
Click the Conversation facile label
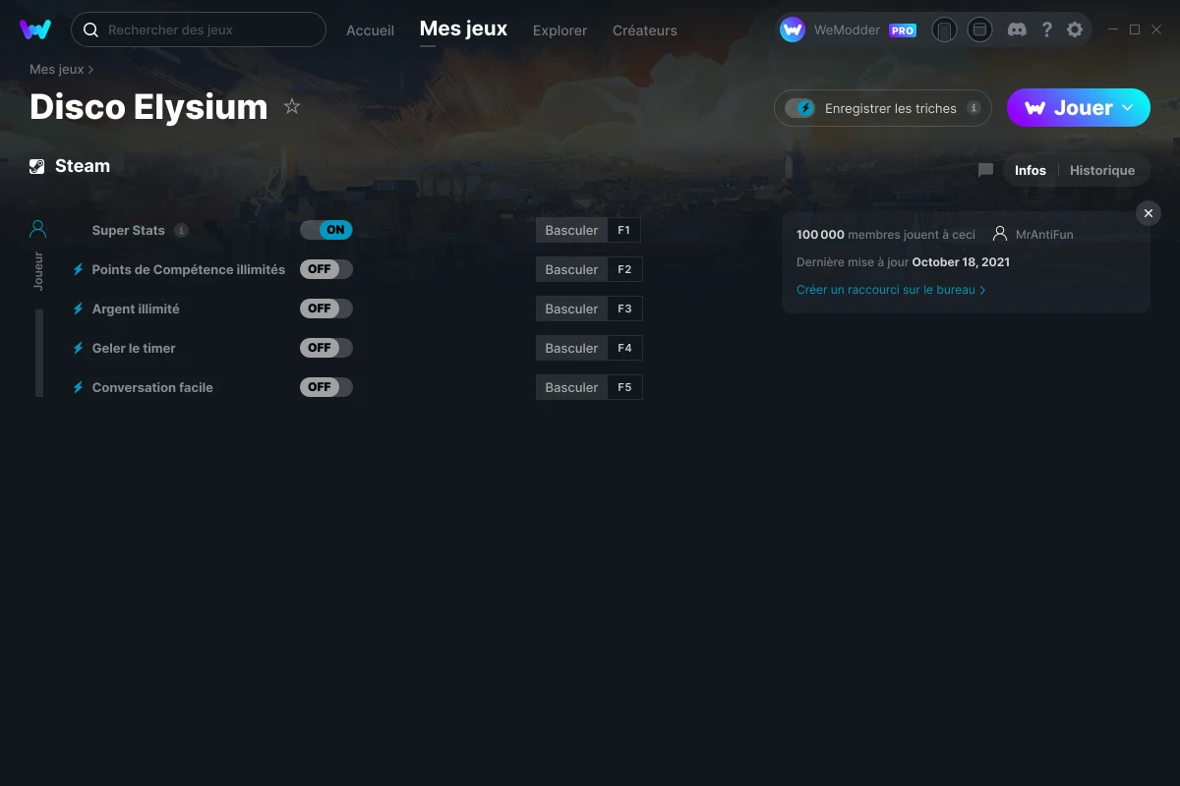pos(152,387)
